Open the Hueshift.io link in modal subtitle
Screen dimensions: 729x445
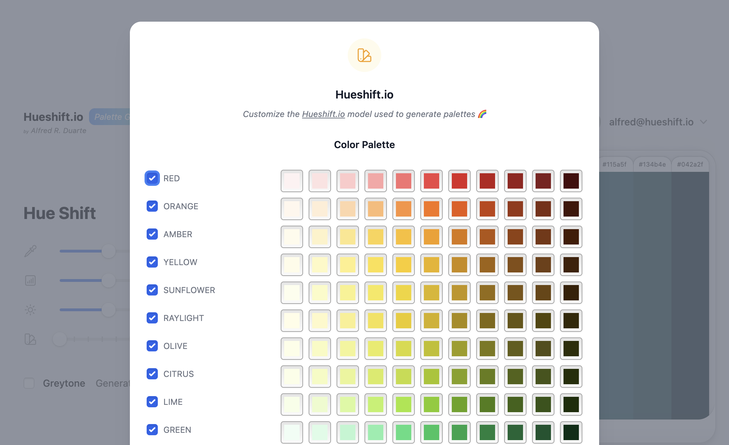(323, 114)
